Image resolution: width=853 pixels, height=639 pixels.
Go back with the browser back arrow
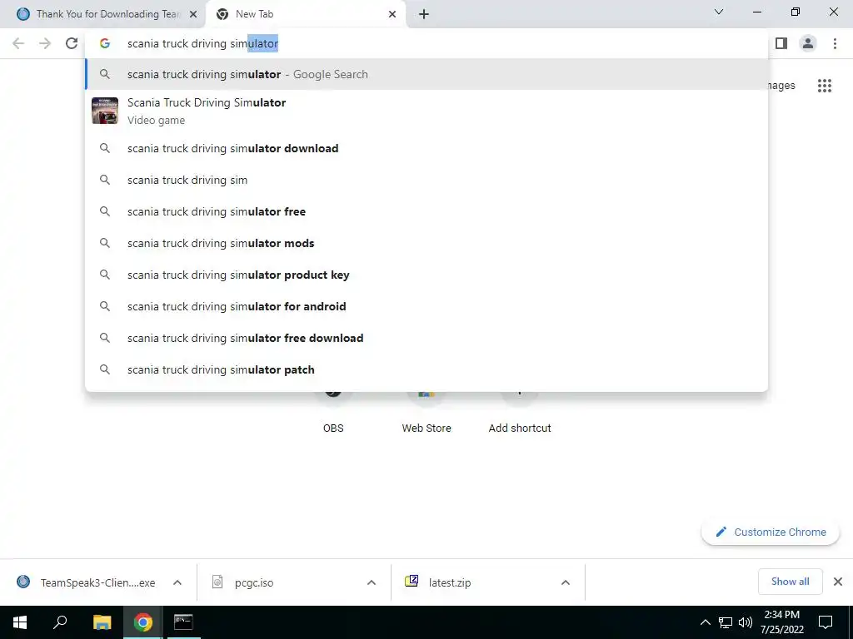18,43
